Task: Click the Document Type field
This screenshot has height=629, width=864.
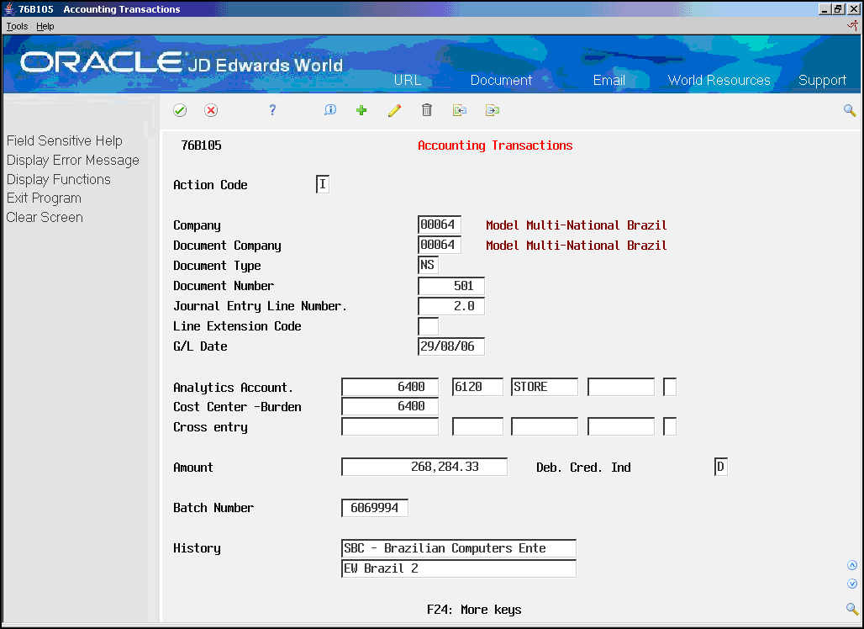Action: pos(428,265)
